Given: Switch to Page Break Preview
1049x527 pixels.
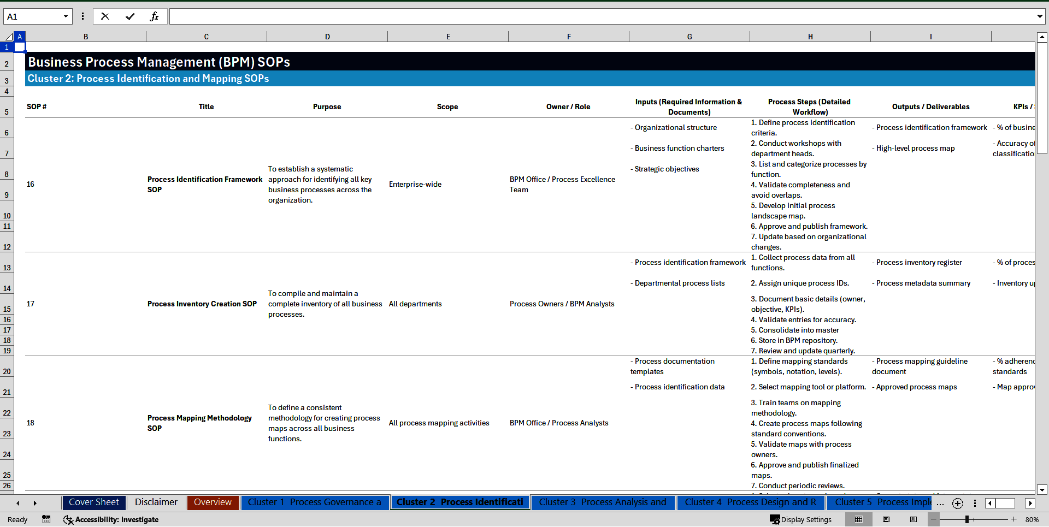Looking at the screenshot, I should [914, 519].
